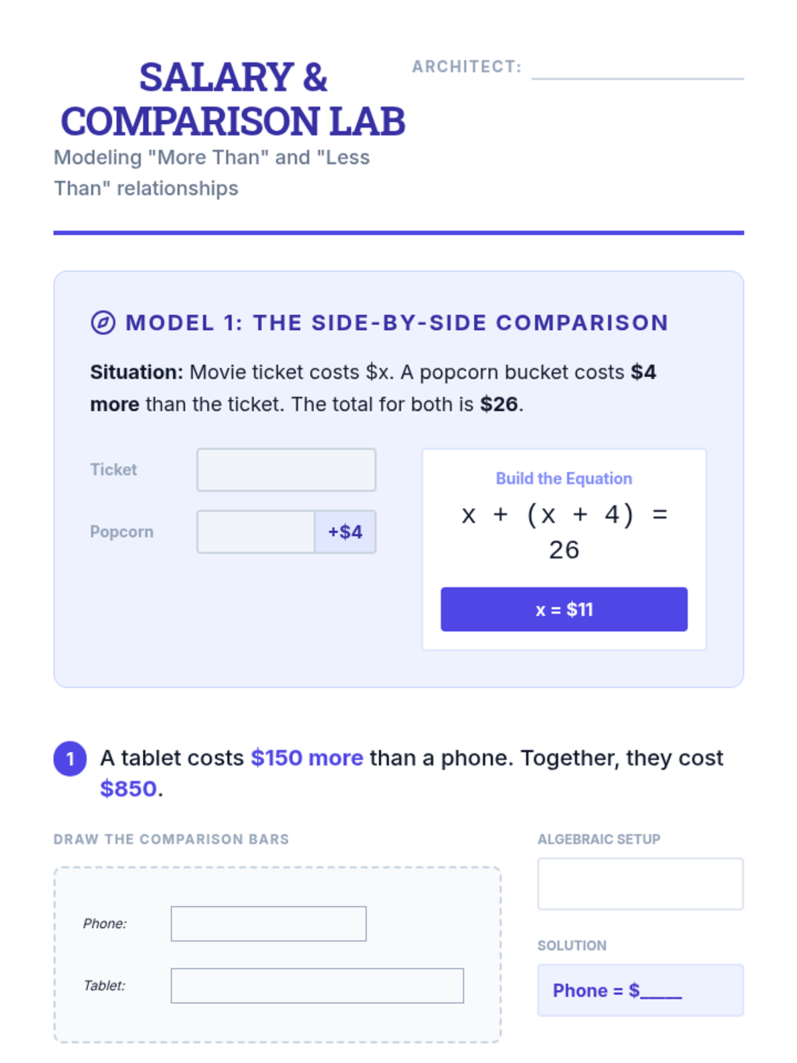
Task: Focus the Algebraic Setup answer box
Action: pyautogui.click(x=640, y=884)
